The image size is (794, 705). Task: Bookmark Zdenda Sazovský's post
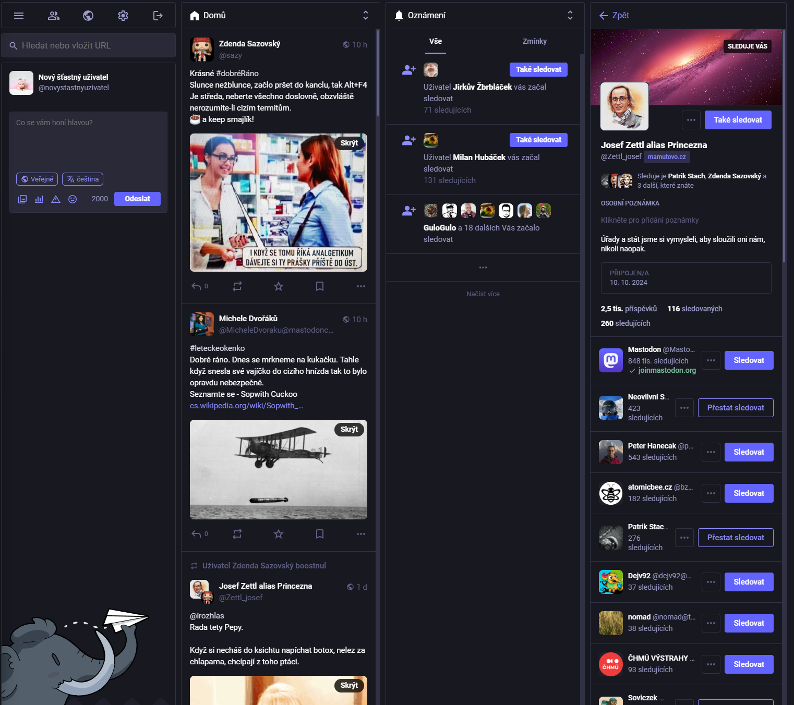pyautogui.click(x=320, y=286)
